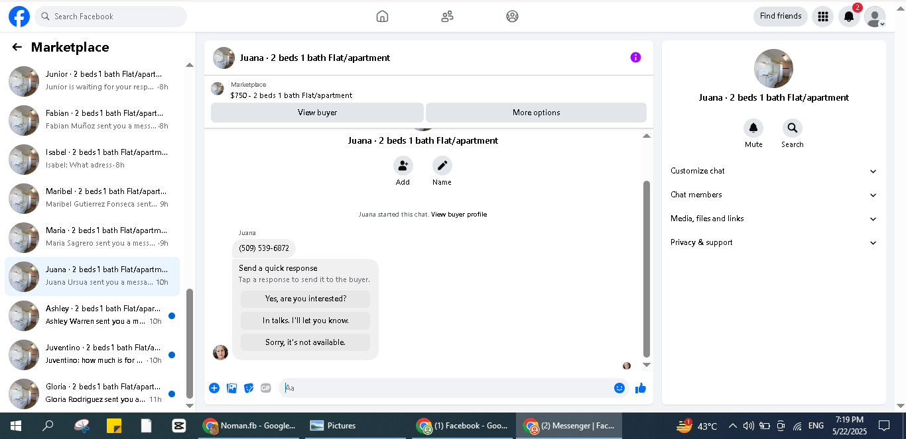Open more actions plus icon in composer
The image size is (906, 439).
214,388
